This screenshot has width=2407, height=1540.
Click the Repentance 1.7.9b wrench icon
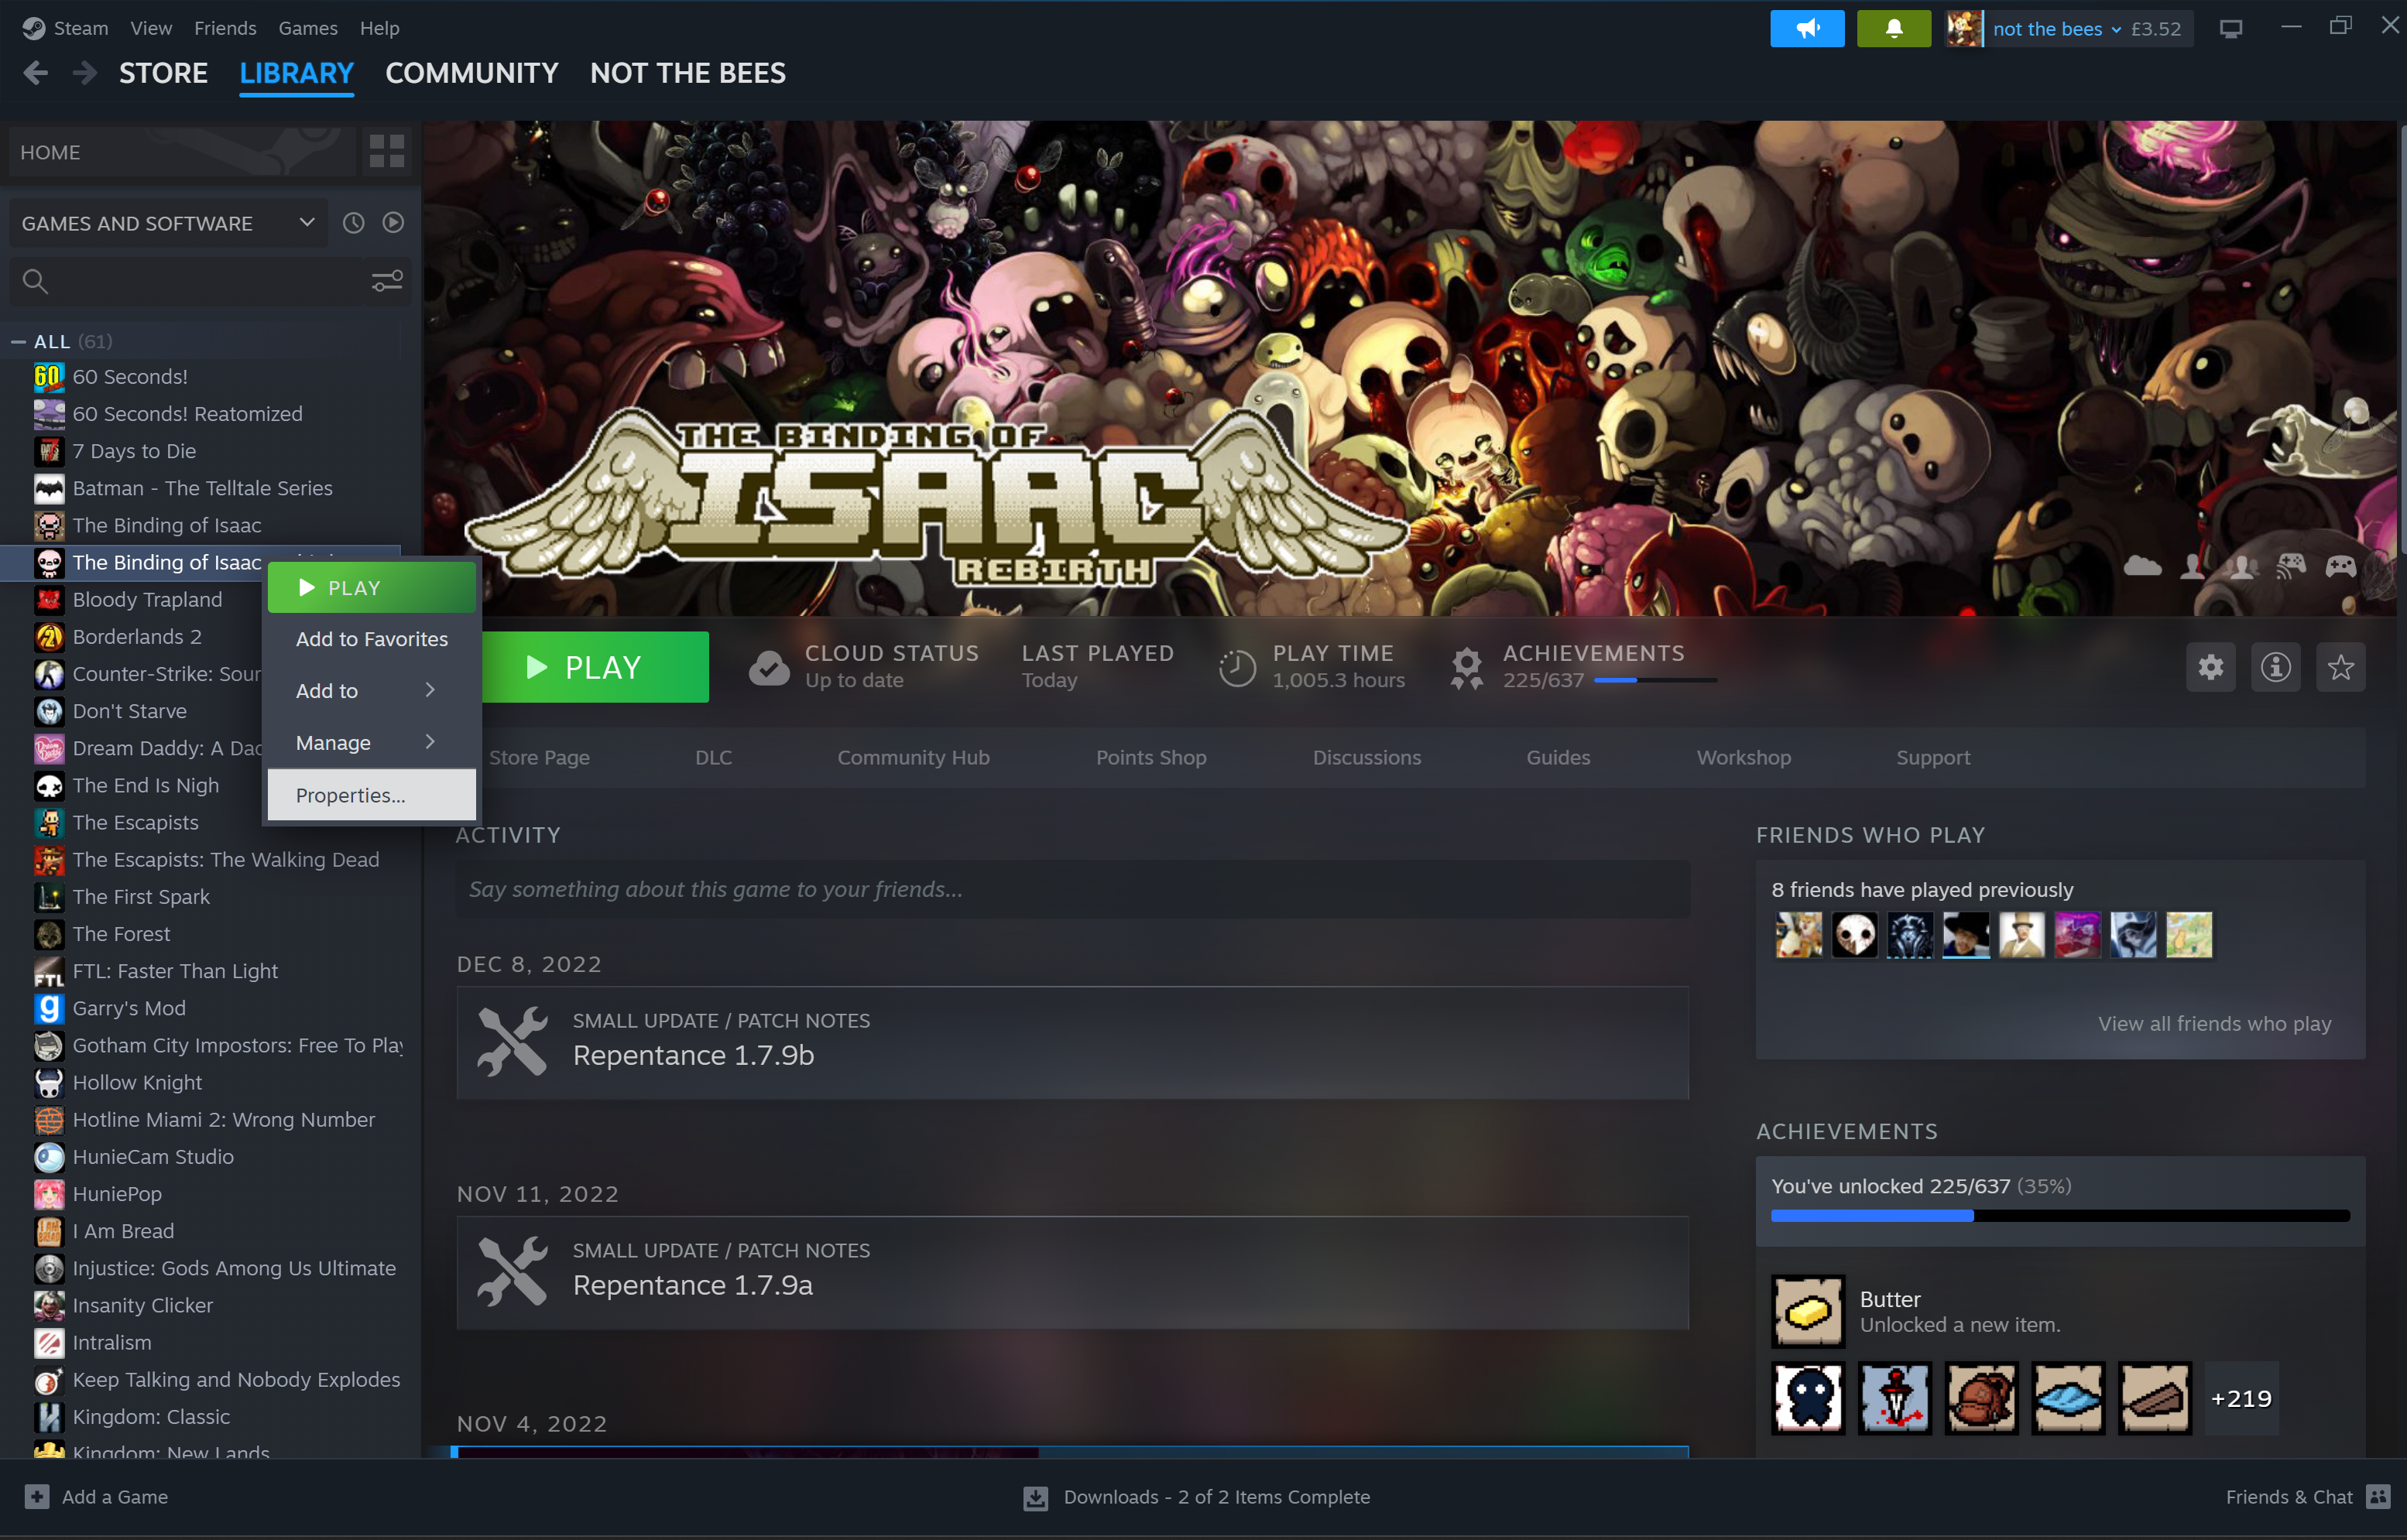513,1042
